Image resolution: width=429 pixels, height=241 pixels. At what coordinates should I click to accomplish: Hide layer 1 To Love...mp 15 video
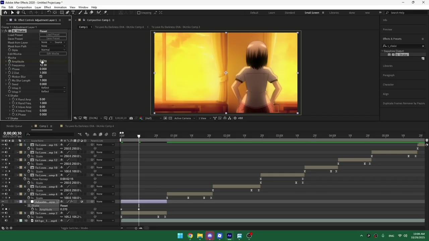[x=3, y=145]
